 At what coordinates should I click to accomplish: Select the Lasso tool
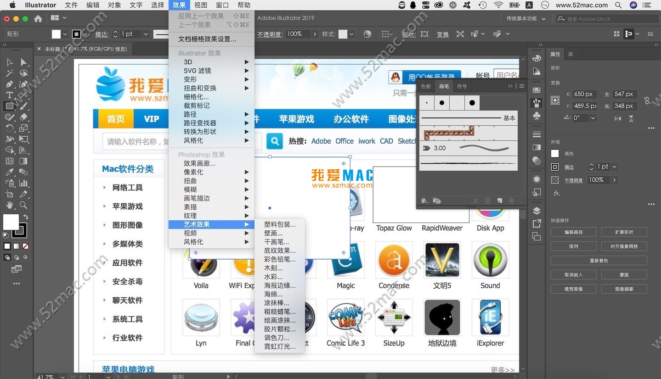(23, 73)
